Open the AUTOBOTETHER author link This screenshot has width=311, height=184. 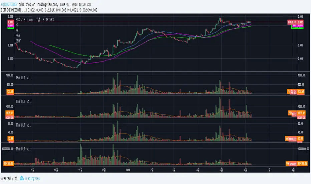click(x=9, y=4)
